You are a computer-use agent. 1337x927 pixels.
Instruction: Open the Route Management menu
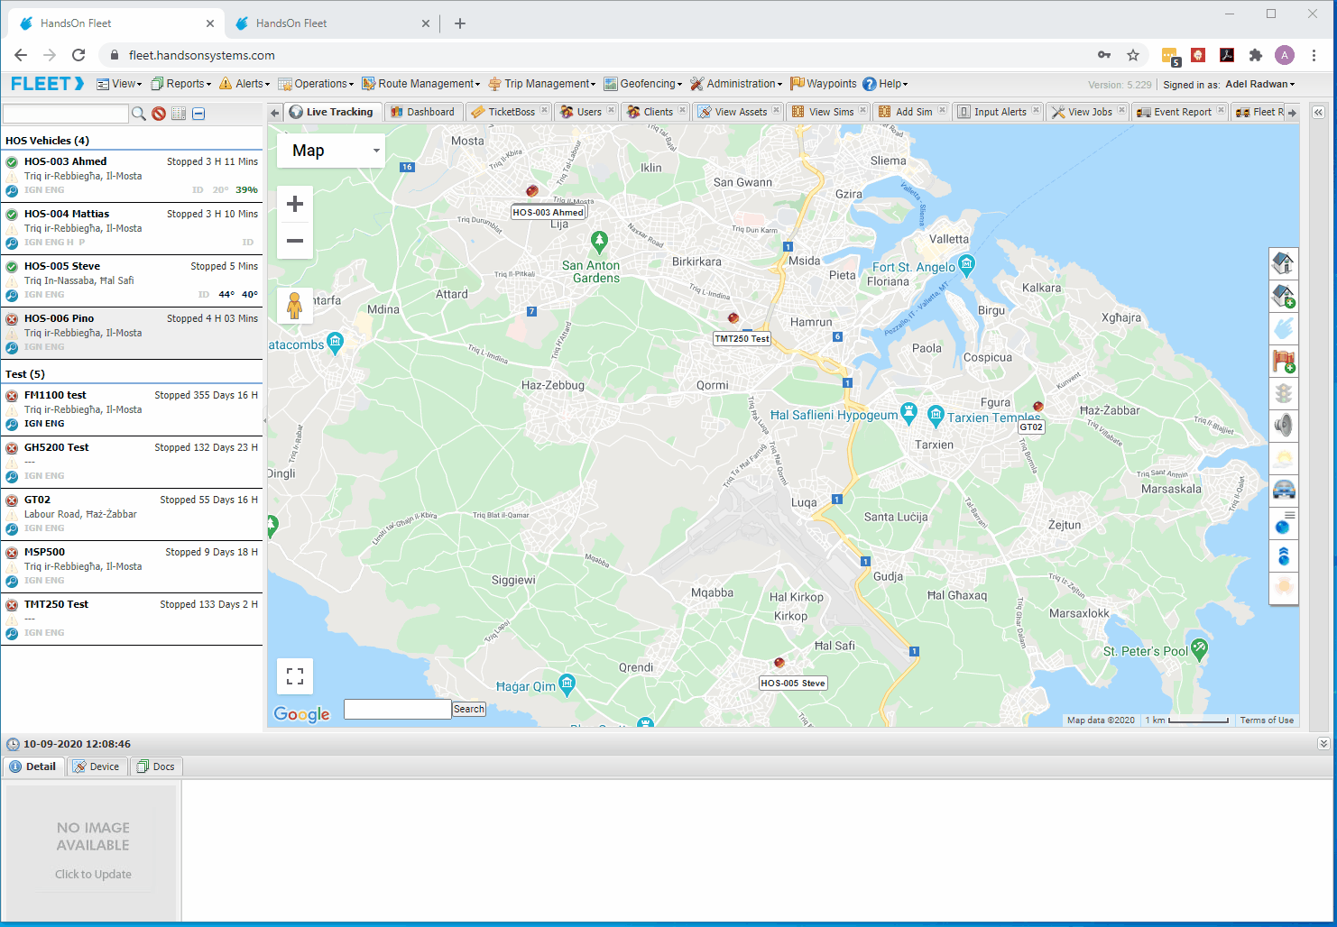coord(421,84)
